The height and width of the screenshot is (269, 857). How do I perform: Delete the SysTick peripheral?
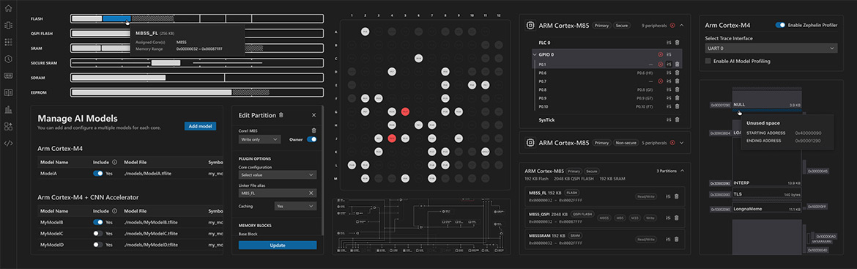[678, 119]
